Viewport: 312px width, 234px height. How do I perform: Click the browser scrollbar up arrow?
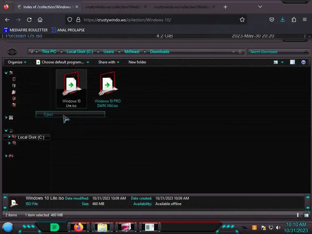click(x=310, y=37)
